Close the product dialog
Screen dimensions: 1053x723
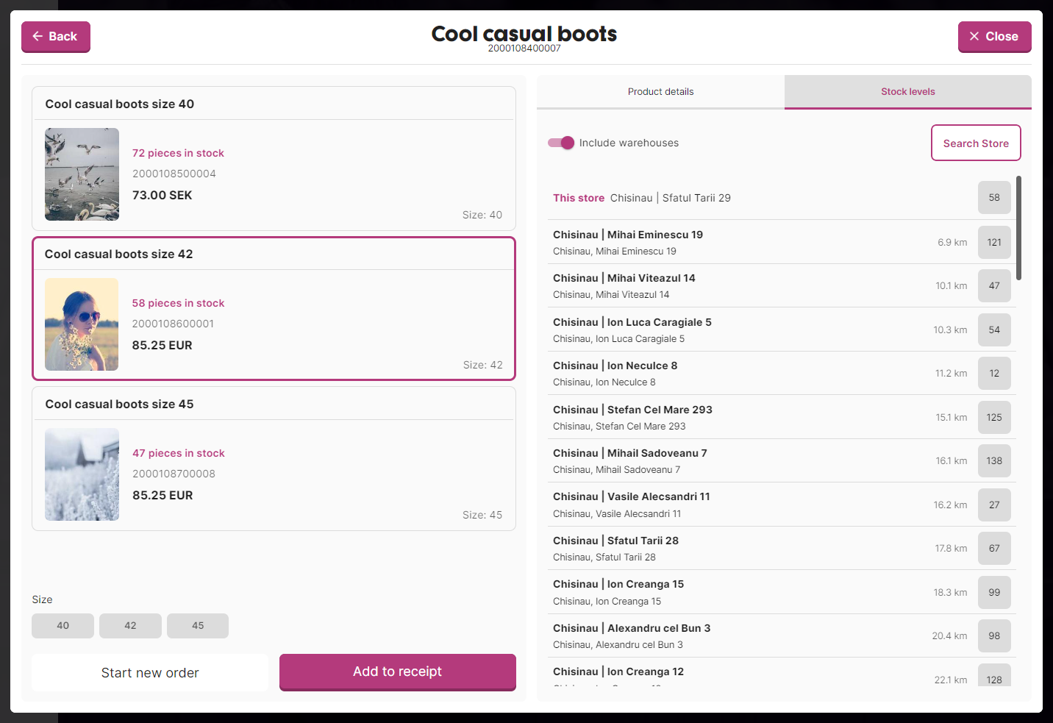[993, 36]
